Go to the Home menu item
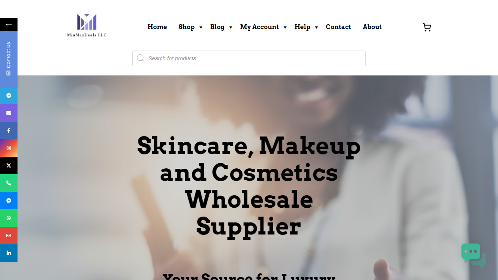Screen dimensions: 498x280 (x=157, y=27)
